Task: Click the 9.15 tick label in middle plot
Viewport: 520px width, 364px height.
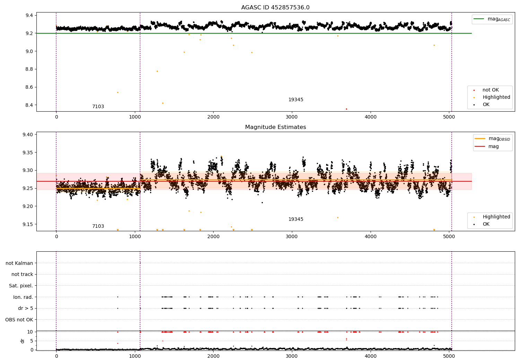Action: pyautogui.click(x=27, y=224)
